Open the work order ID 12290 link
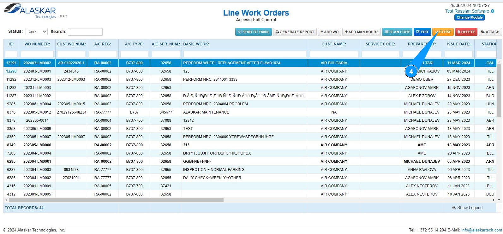 point(11,71)
